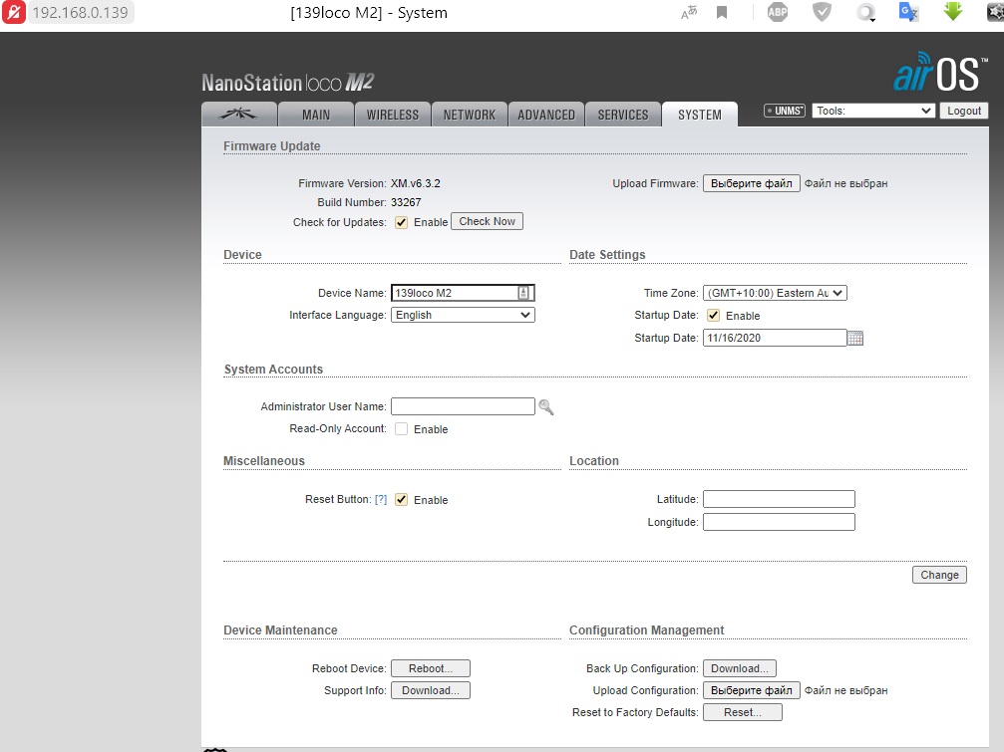Click the airOS logo
This screenshot has width=1004, height=752.
tap(938, 73)
